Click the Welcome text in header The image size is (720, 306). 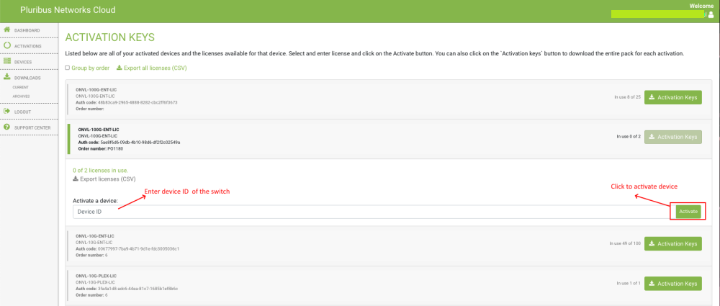tap(701, 6)
